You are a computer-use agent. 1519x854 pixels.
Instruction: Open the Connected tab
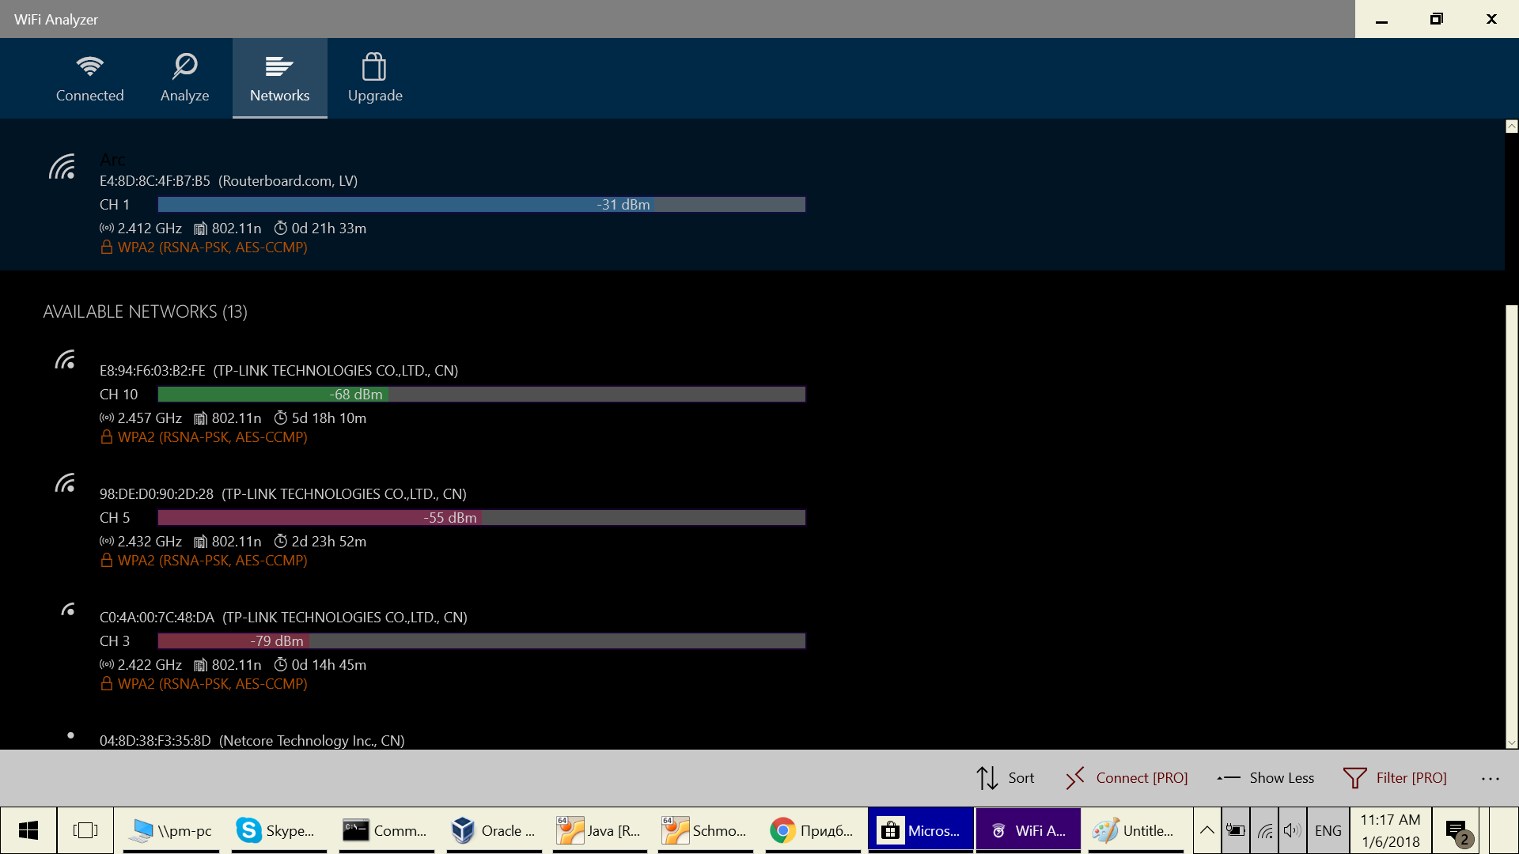(89, 78)
